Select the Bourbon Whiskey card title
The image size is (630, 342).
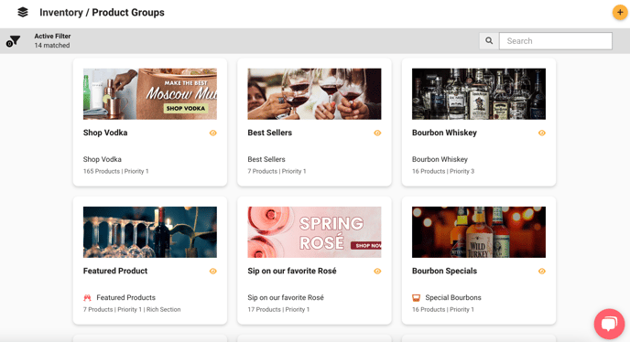coord(444,133)
